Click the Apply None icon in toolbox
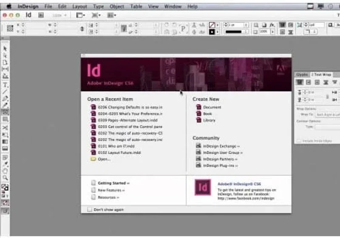Viewport: 340px width, 238px height. coord(5,203)
